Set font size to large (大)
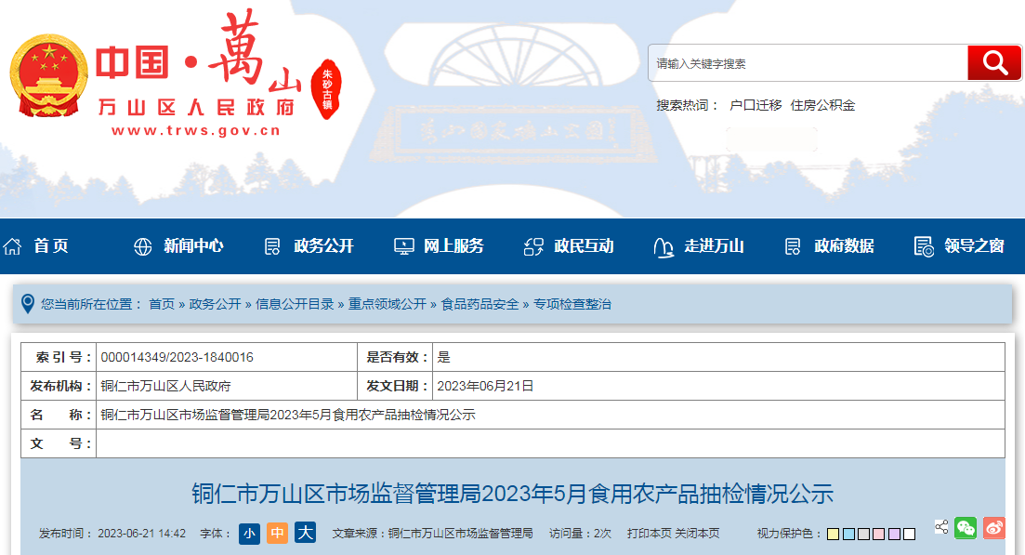Screen dimensions: 1025x555 pos(305,534)
